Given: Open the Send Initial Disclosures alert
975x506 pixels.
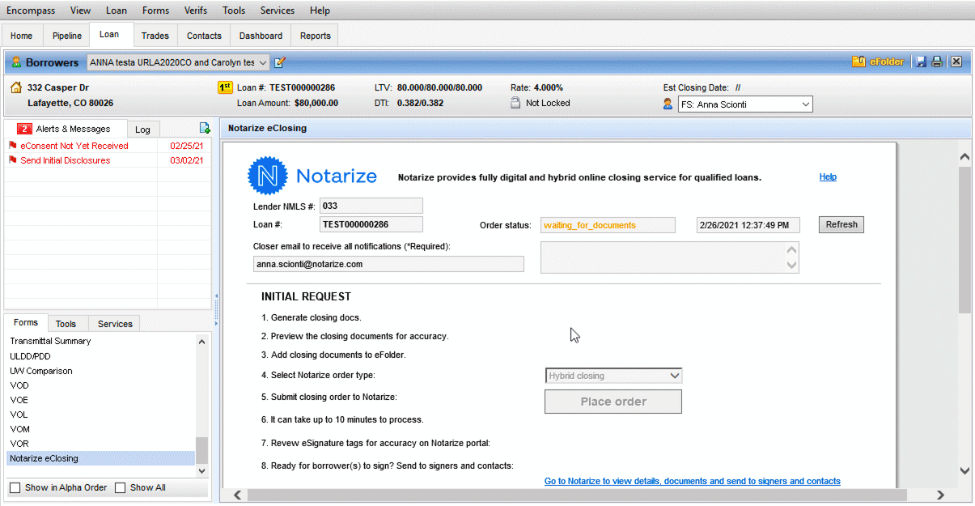Looking at the screenshot, I should coord(108,160).
